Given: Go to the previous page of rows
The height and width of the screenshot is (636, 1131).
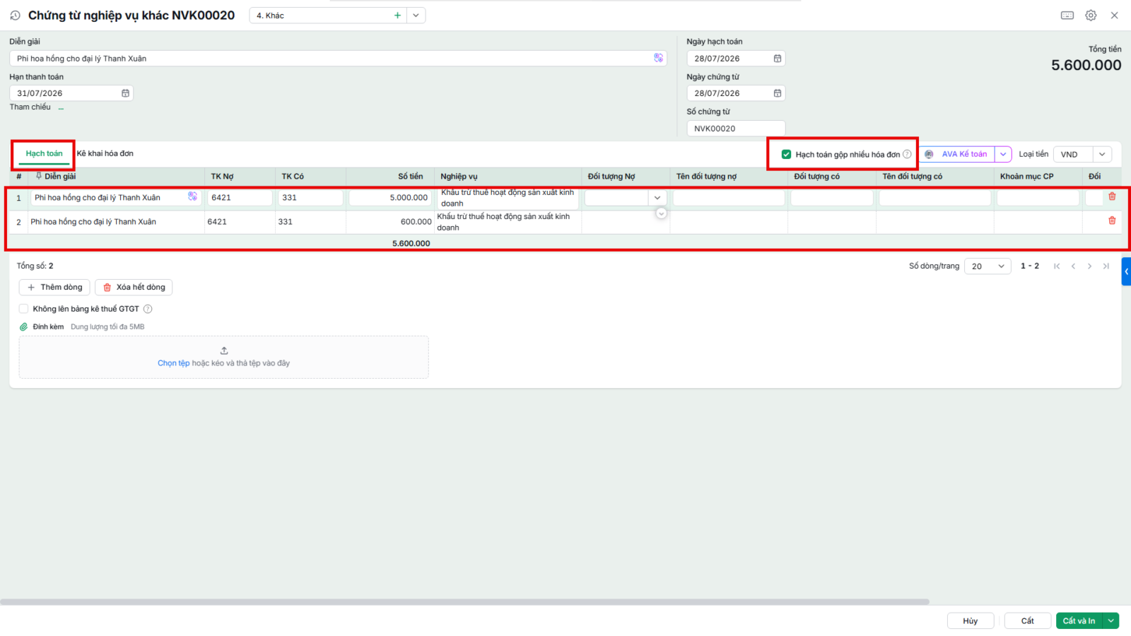Looking at the screenshot, I should coord(1073,266).
